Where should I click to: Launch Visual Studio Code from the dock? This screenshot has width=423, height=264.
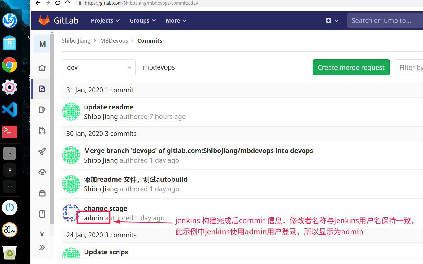[x=10, y=109]
